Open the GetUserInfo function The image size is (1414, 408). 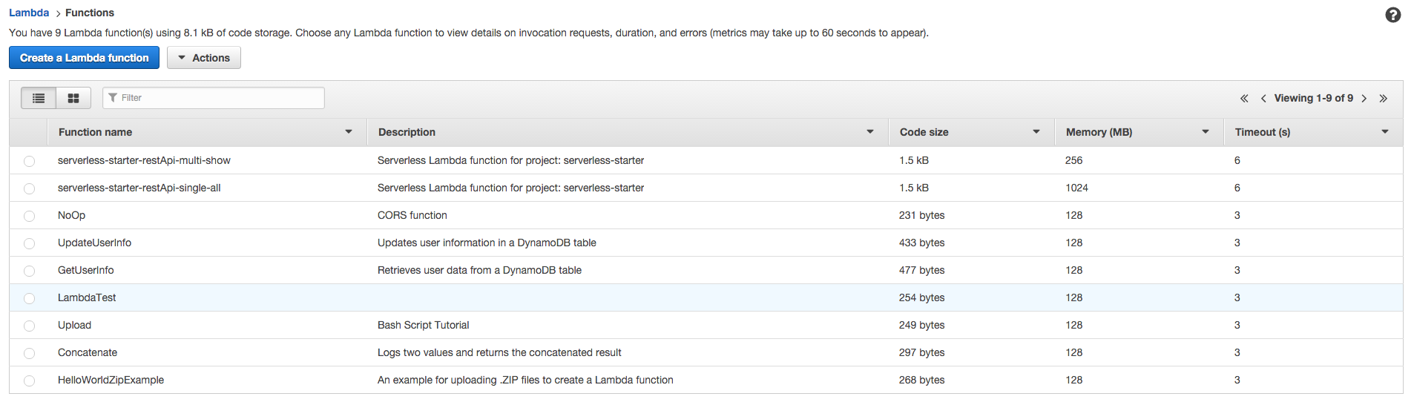pyautogui.click(x=86, y=270)
